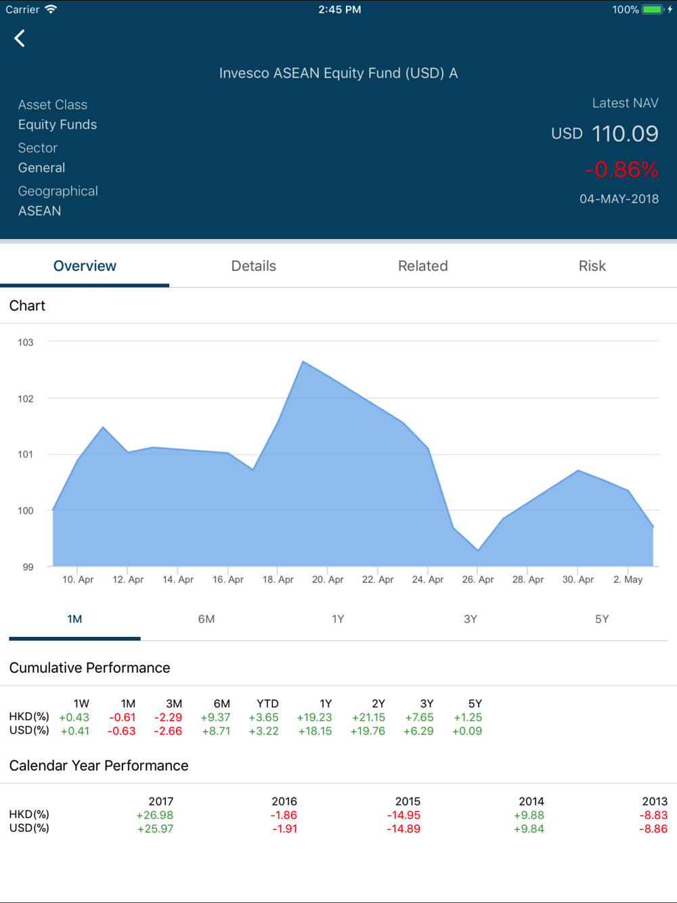Tap the Wi-Fi status icon
Screen dimensions: 677x903
tap(51, 9)
